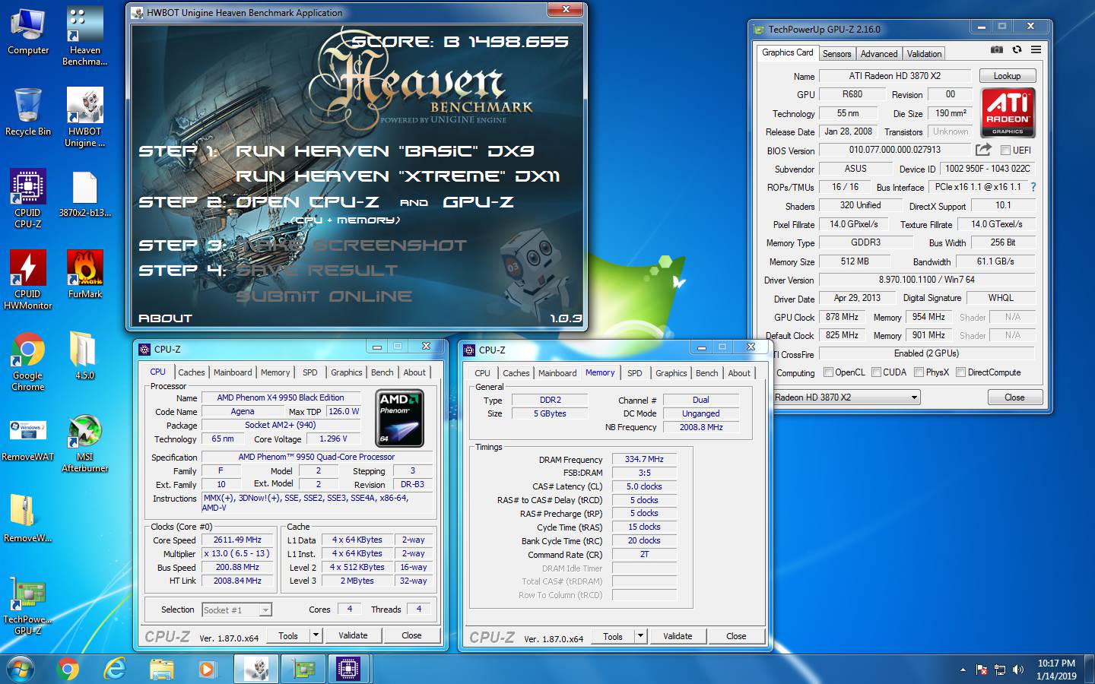Viewport: 1095px width, 684px height.
Task: Toggle the PhysX checkbox
Action: (x=919, y=372)
